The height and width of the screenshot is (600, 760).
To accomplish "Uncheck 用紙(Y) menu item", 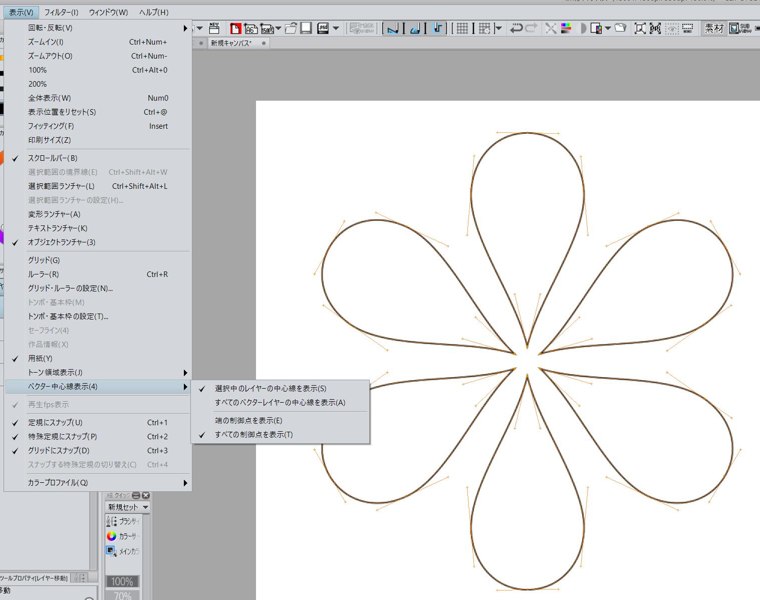I will tap(98, 359).
